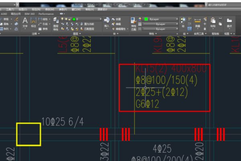Image resolution: width=241 pixels, height=161 pixels.
Task: Insert a table with 表格
Action: pyautogui.click(x=43, y=29)
